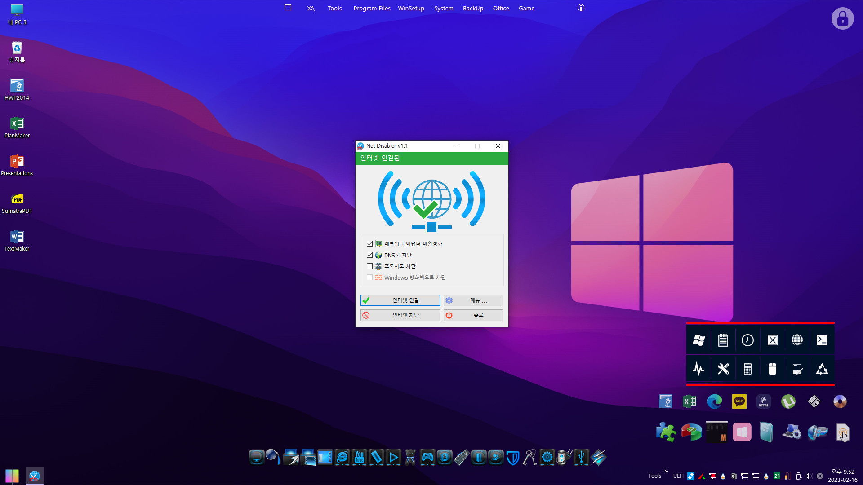This screenshot has width=863, height=485.
Task: Click the clock tile in the launcher panel
Action: tap(747, 340)
